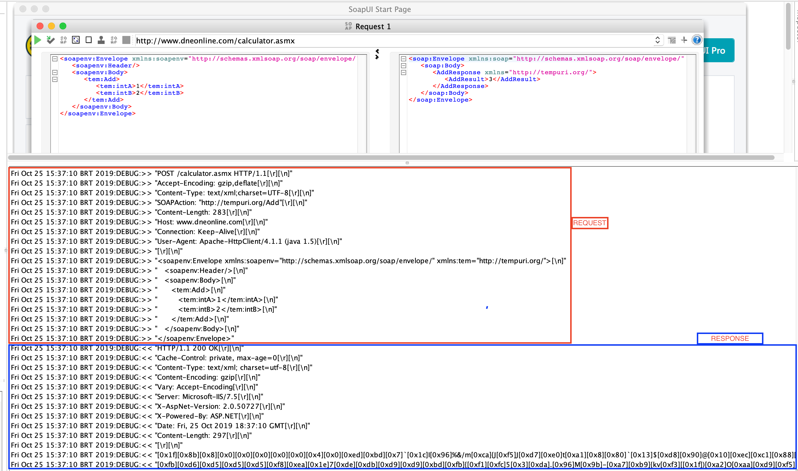Click the closing soap:Envelope tag in the response
Viewport: 798px width, 471px height.
440,100
